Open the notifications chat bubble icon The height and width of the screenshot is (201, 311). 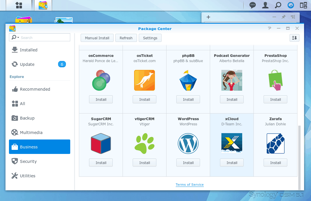click(x=253, y=5)
